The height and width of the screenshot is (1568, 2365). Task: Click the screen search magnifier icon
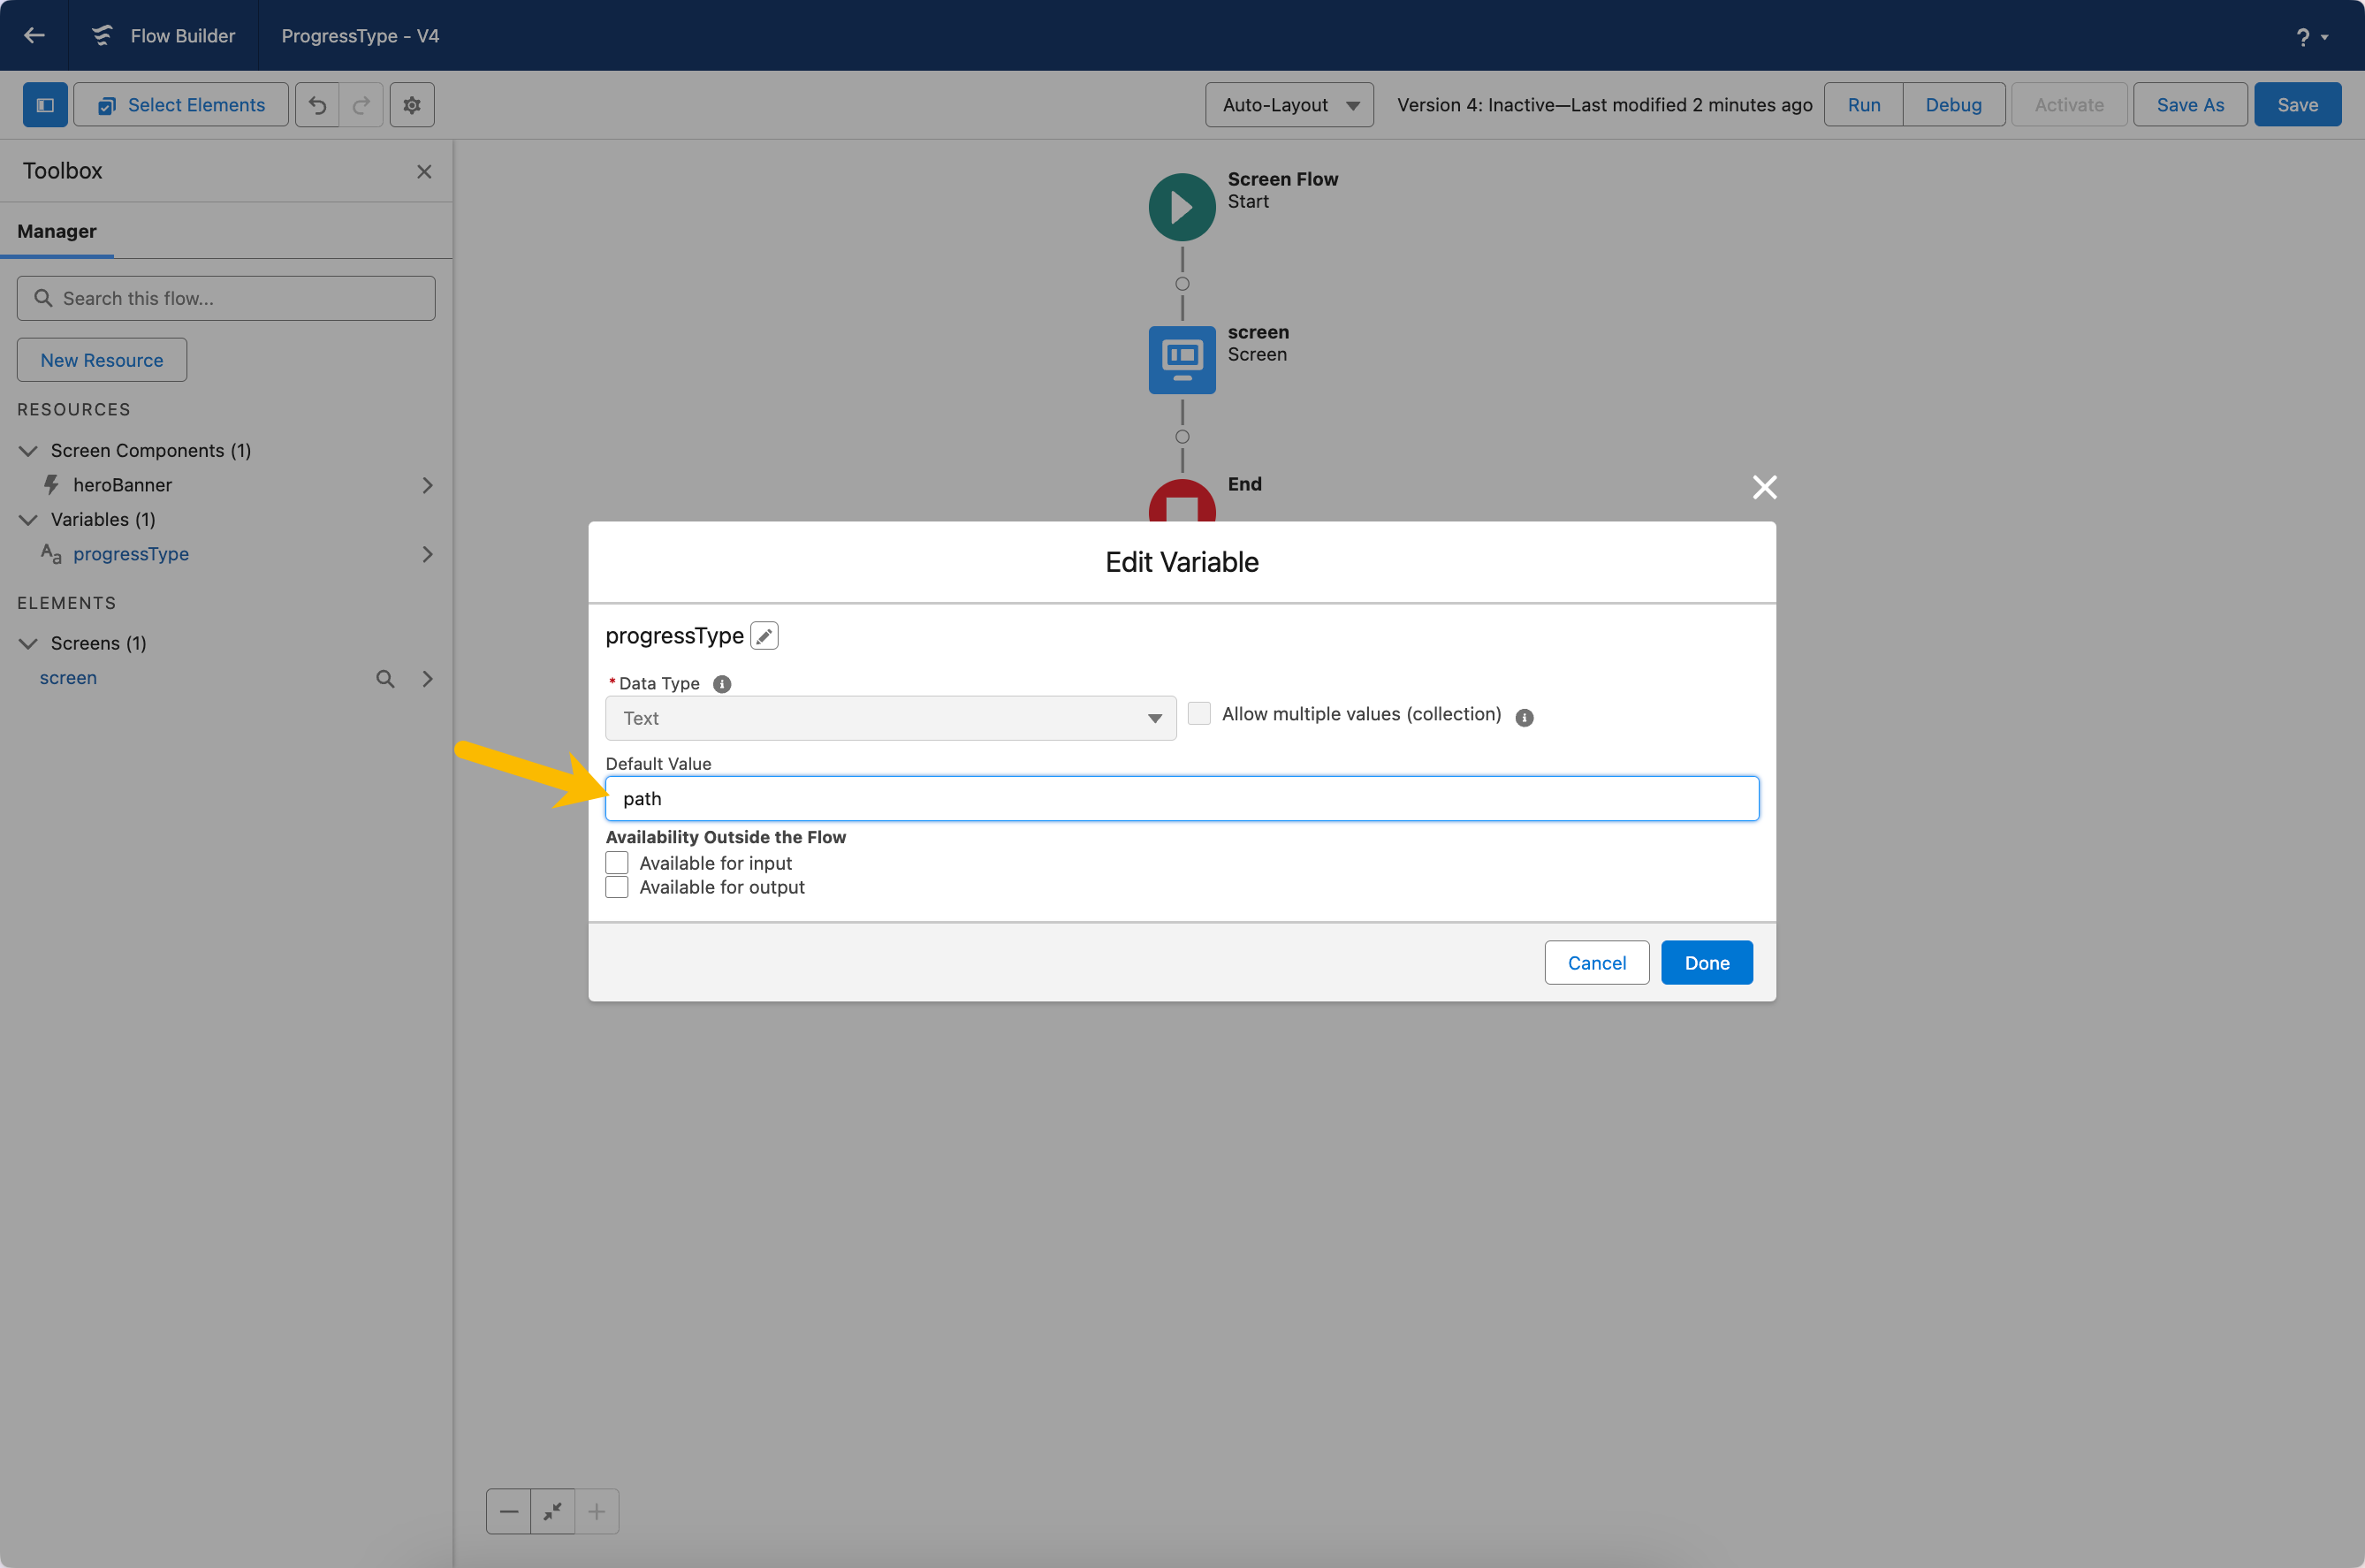tap(384, 679)
